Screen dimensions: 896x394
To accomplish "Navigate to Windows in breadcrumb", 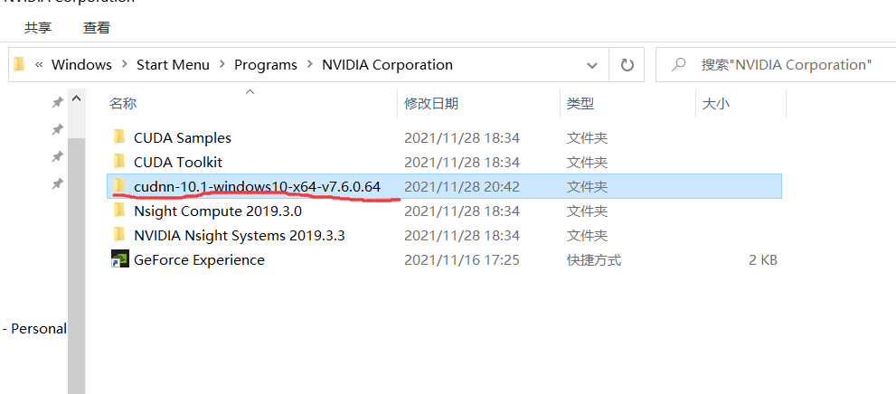I will point(81,64).
